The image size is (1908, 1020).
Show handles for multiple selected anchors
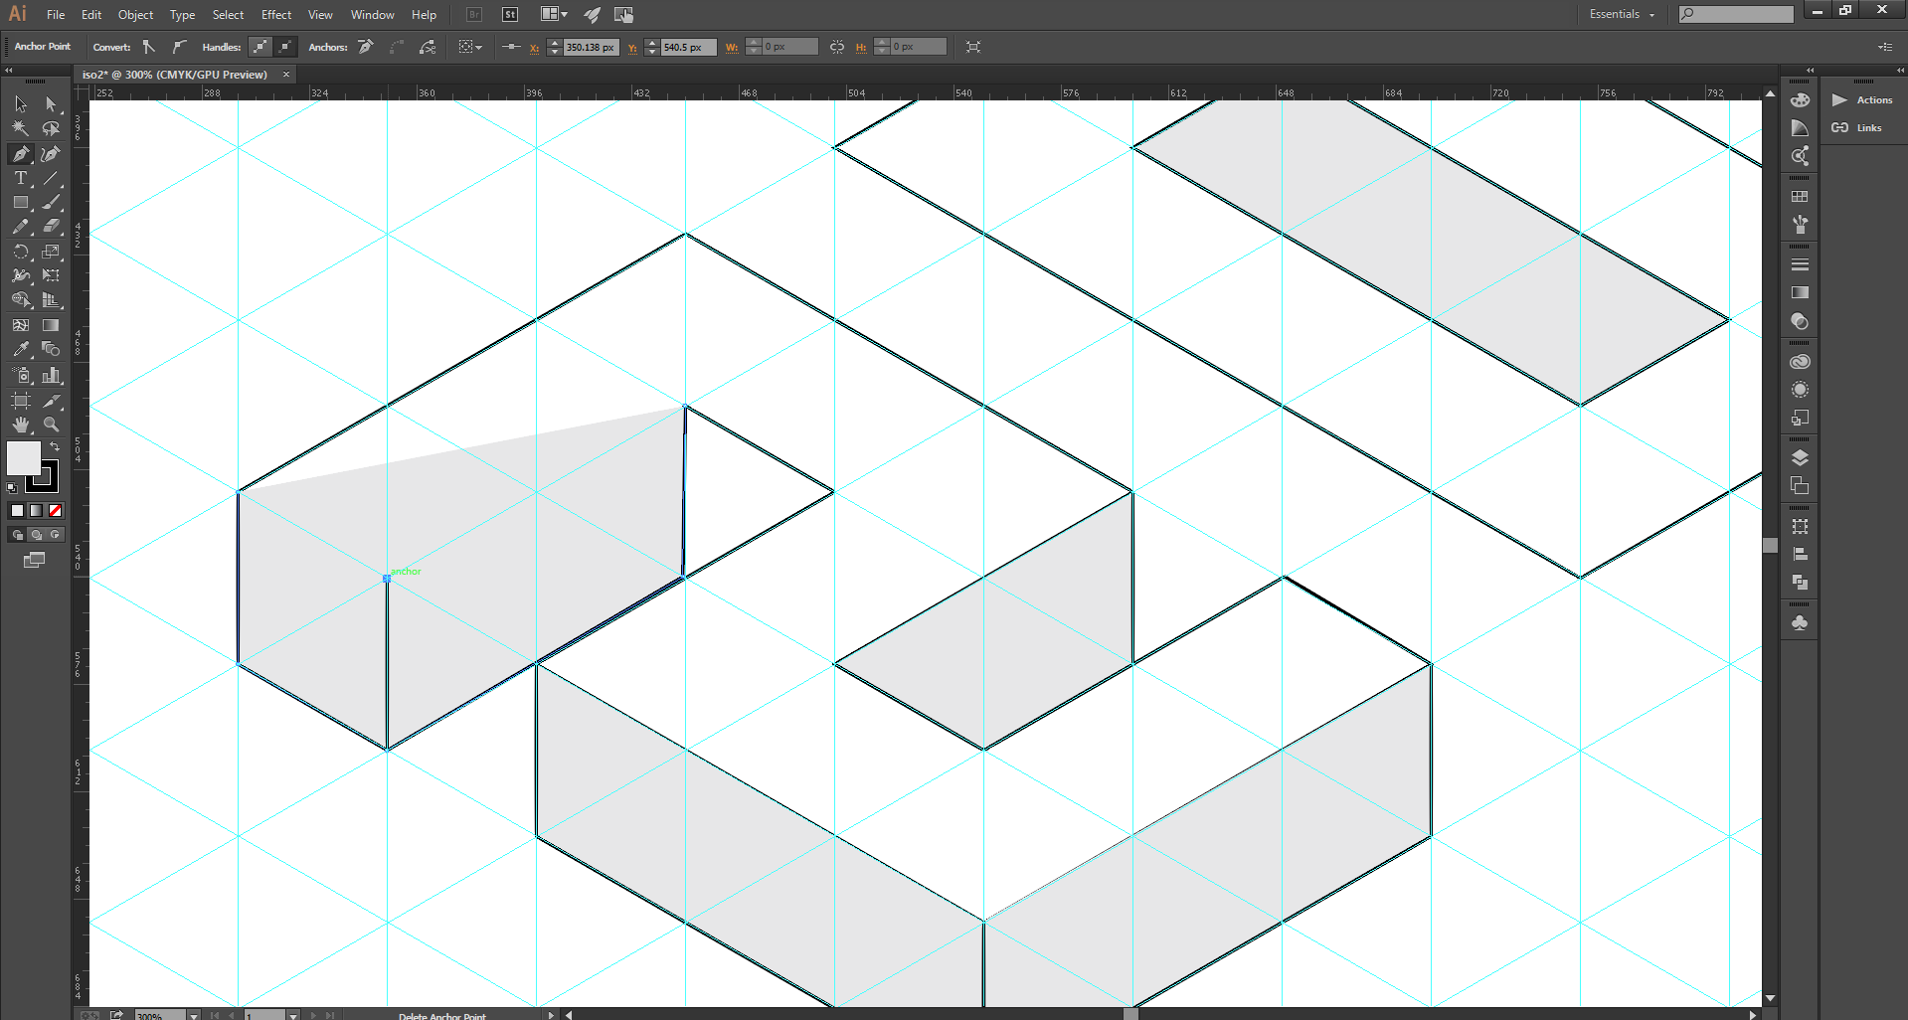[260, 47]
